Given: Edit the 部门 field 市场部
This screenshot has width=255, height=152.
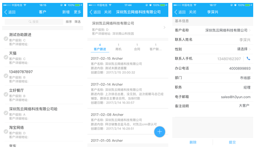Looking at the screenshot, I should tap(213, 78).
